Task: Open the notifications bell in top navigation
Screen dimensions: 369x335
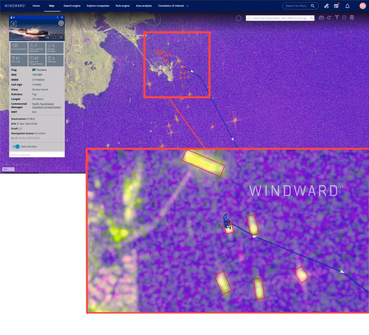Action: click(347, 6)
